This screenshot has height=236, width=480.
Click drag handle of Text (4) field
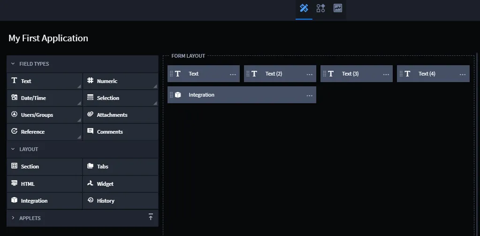[401, 74]
